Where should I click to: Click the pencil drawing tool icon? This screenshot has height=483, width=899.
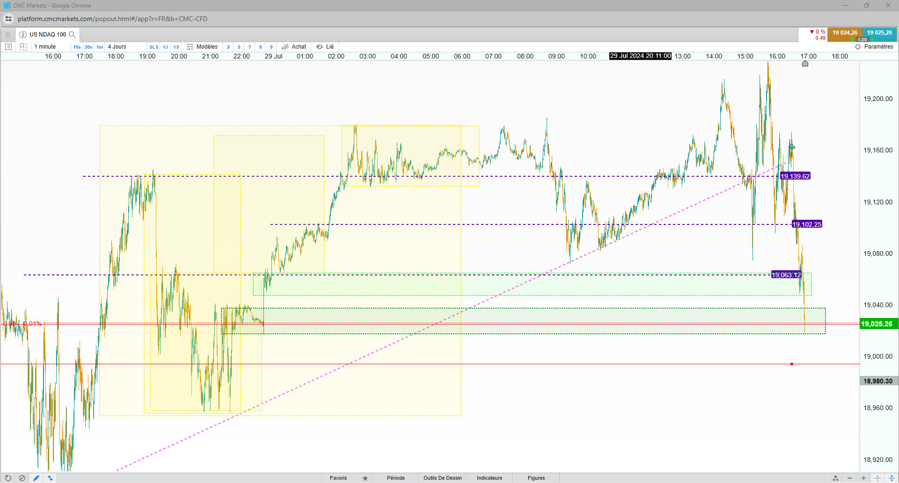(x=36, y=478)
